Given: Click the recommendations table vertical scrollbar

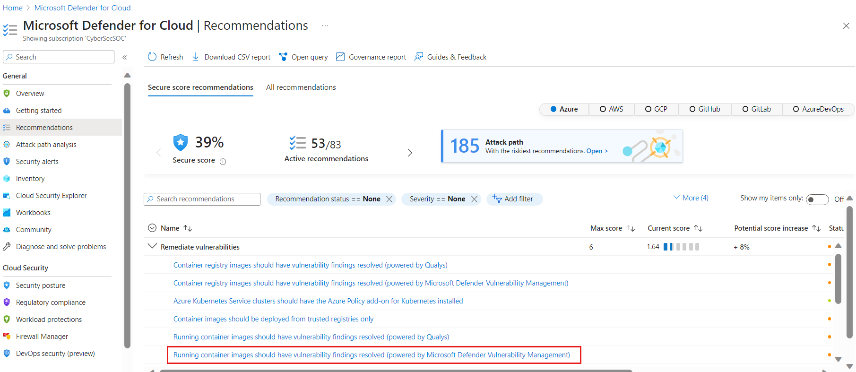Looking at the screenshot, I should pos(838,279).
